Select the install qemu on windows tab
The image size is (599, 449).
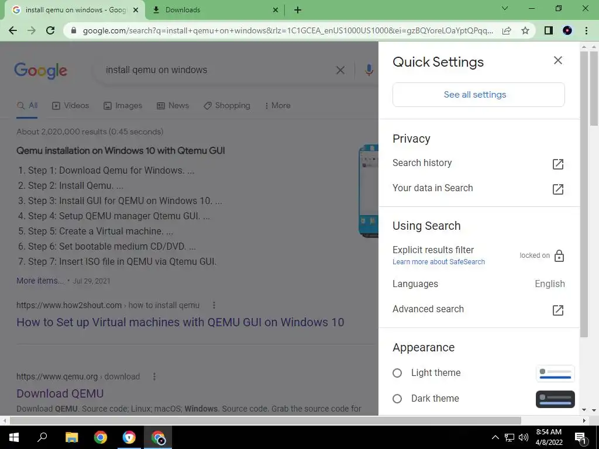point(74,10)
